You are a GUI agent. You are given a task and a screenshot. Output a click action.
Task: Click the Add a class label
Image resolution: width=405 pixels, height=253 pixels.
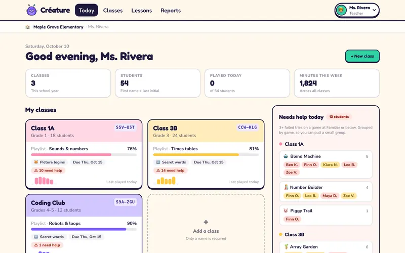pyautogui.click(x=206, y=231)
